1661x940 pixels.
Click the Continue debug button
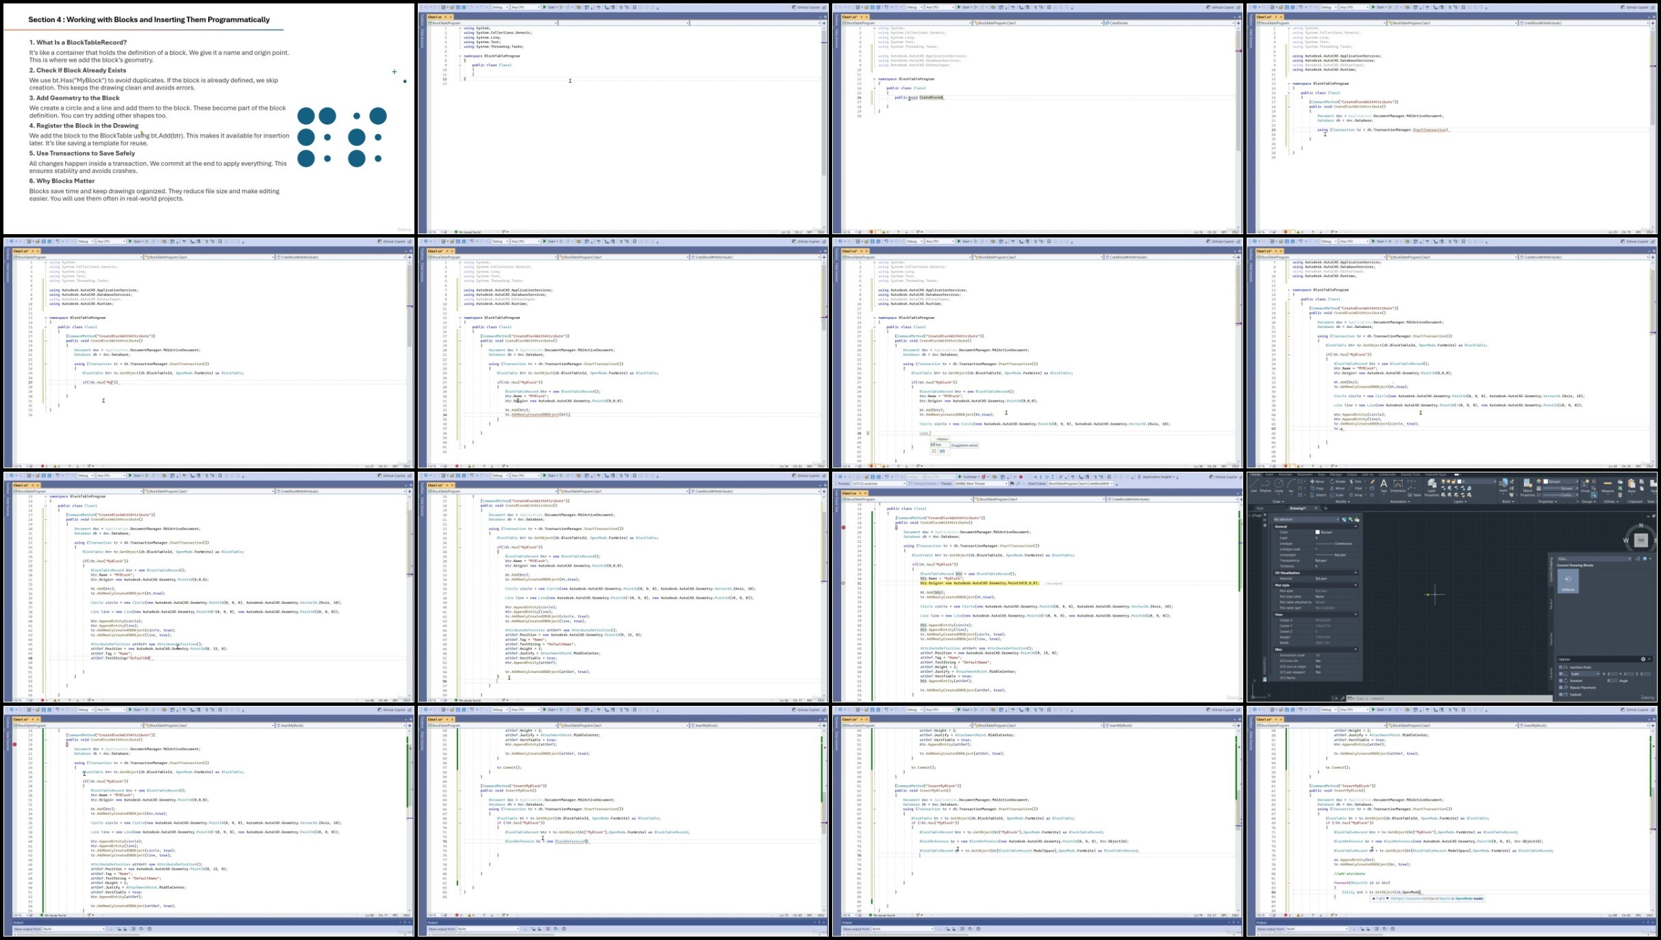[968, 477]
